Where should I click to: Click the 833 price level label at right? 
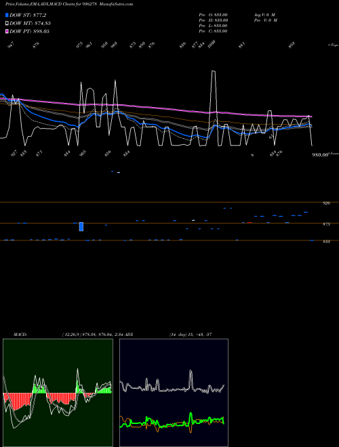(326, 242)
